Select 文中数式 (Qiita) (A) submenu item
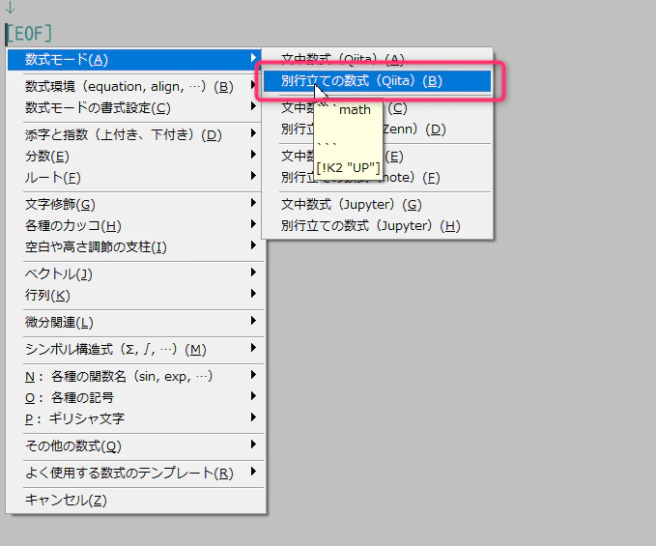The height and width of the screenshot is (546, 656). click(378, 59)
